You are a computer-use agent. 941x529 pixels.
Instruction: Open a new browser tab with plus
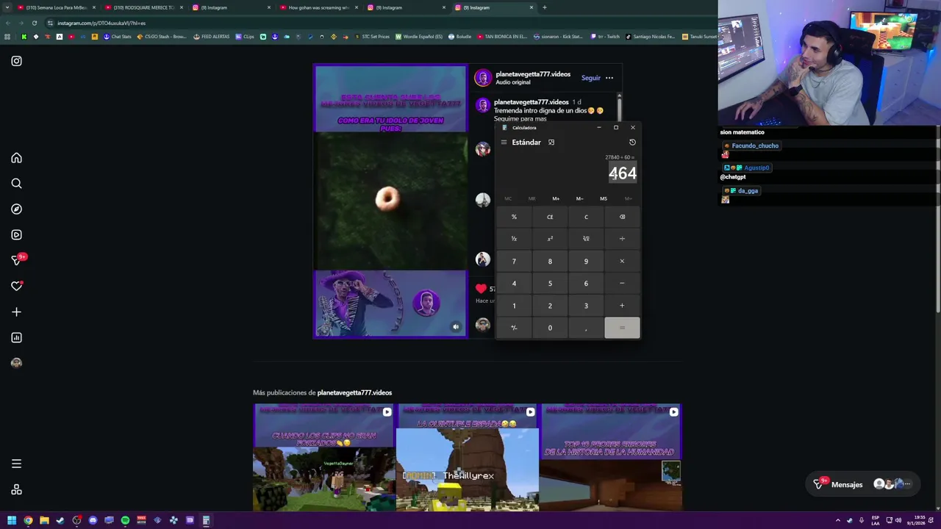point(544,7)
